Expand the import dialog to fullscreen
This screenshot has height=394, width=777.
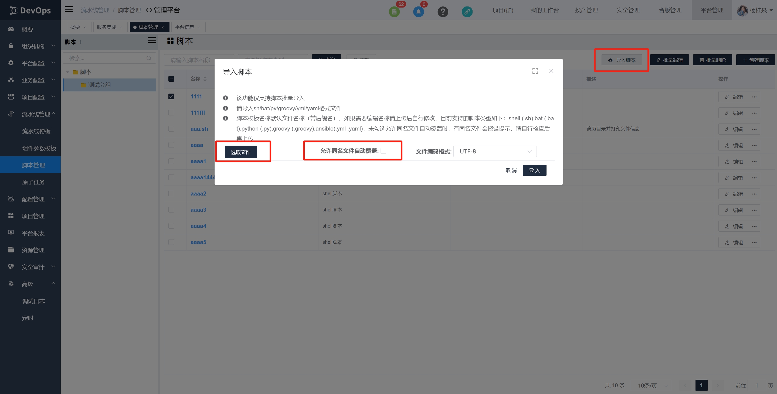click(x=535, y=71)
